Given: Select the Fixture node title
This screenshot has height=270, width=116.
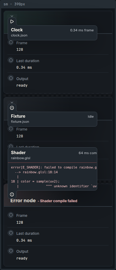Looking at the screenshot, I should pos(18,116).
